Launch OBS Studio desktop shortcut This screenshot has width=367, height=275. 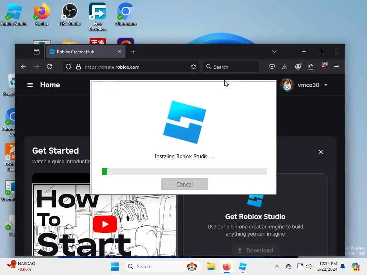coord(70,14)
